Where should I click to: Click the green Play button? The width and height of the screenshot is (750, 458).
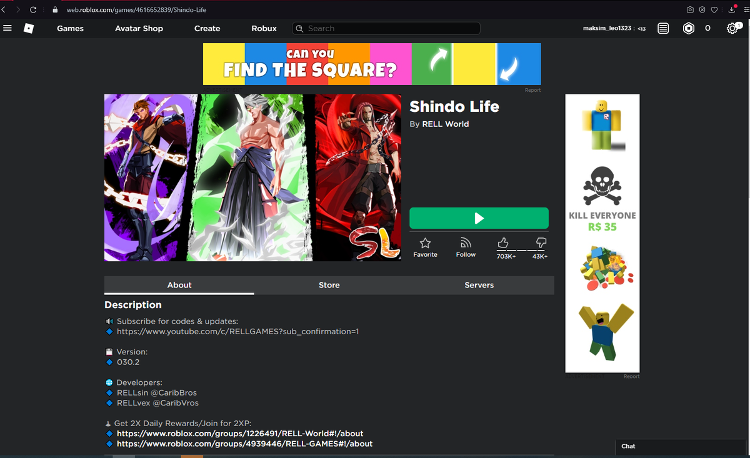[479, 218]
